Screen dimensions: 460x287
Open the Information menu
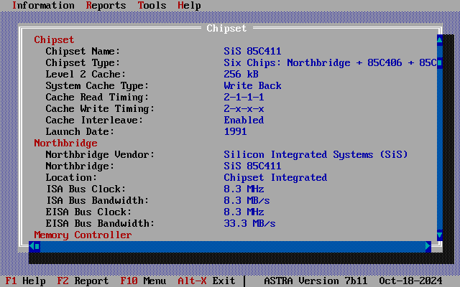pyautogui.click(x=43, y=5)
